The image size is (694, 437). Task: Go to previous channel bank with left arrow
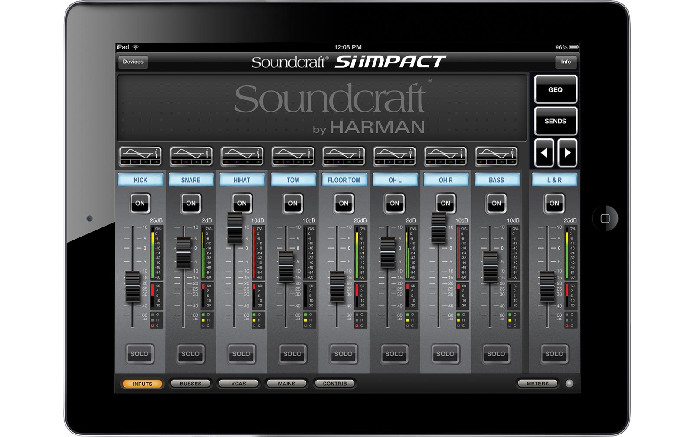[544, 153]
